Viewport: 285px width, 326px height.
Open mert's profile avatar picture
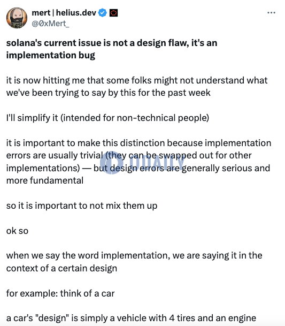coord(17,18)
